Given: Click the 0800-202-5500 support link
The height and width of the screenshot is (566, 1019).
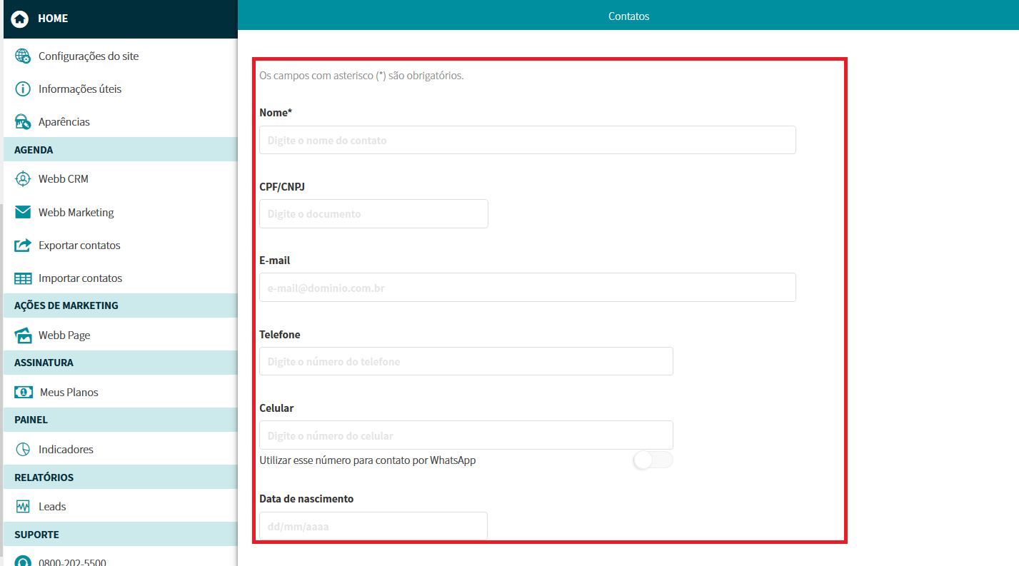Looking at the screenshot, I should [72, 561].
